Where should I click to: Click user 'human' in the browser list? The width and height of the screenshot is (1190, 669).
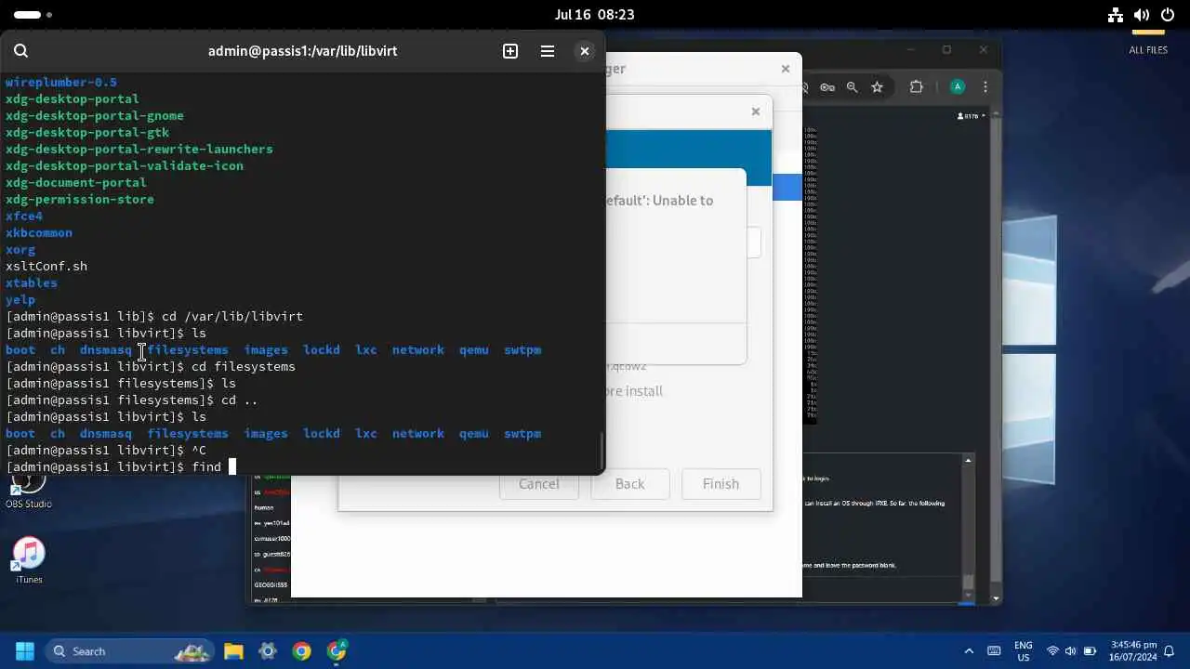coord(264,508)
